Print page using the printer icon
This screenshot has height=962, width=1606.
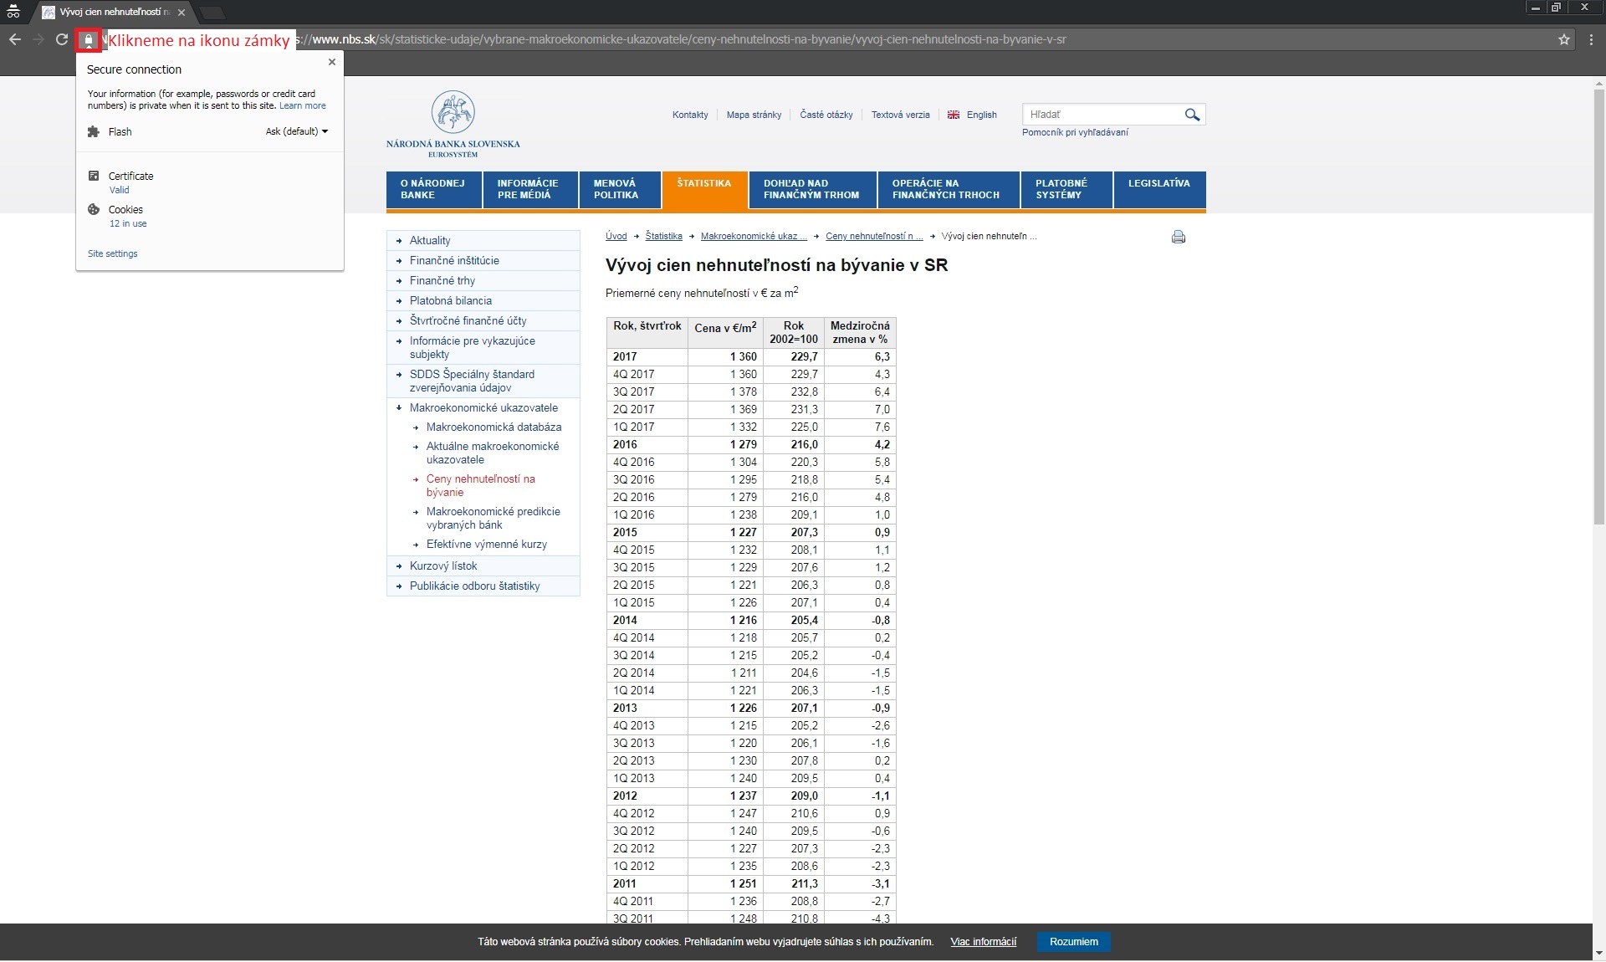point(1179,237)
